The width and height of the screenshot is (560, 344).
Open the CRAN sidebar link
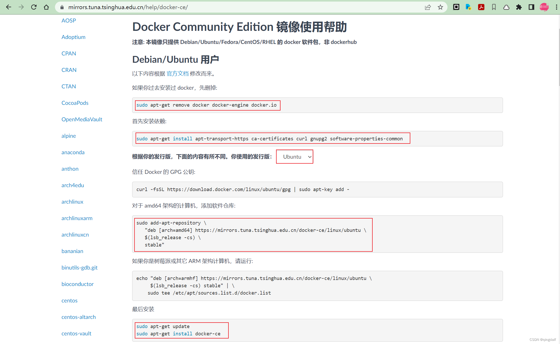[69, 70]
